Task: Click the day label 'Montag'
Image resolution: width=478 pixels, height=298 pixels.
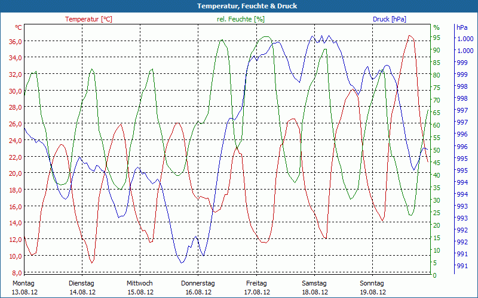Action: click(x=23, y=283)
